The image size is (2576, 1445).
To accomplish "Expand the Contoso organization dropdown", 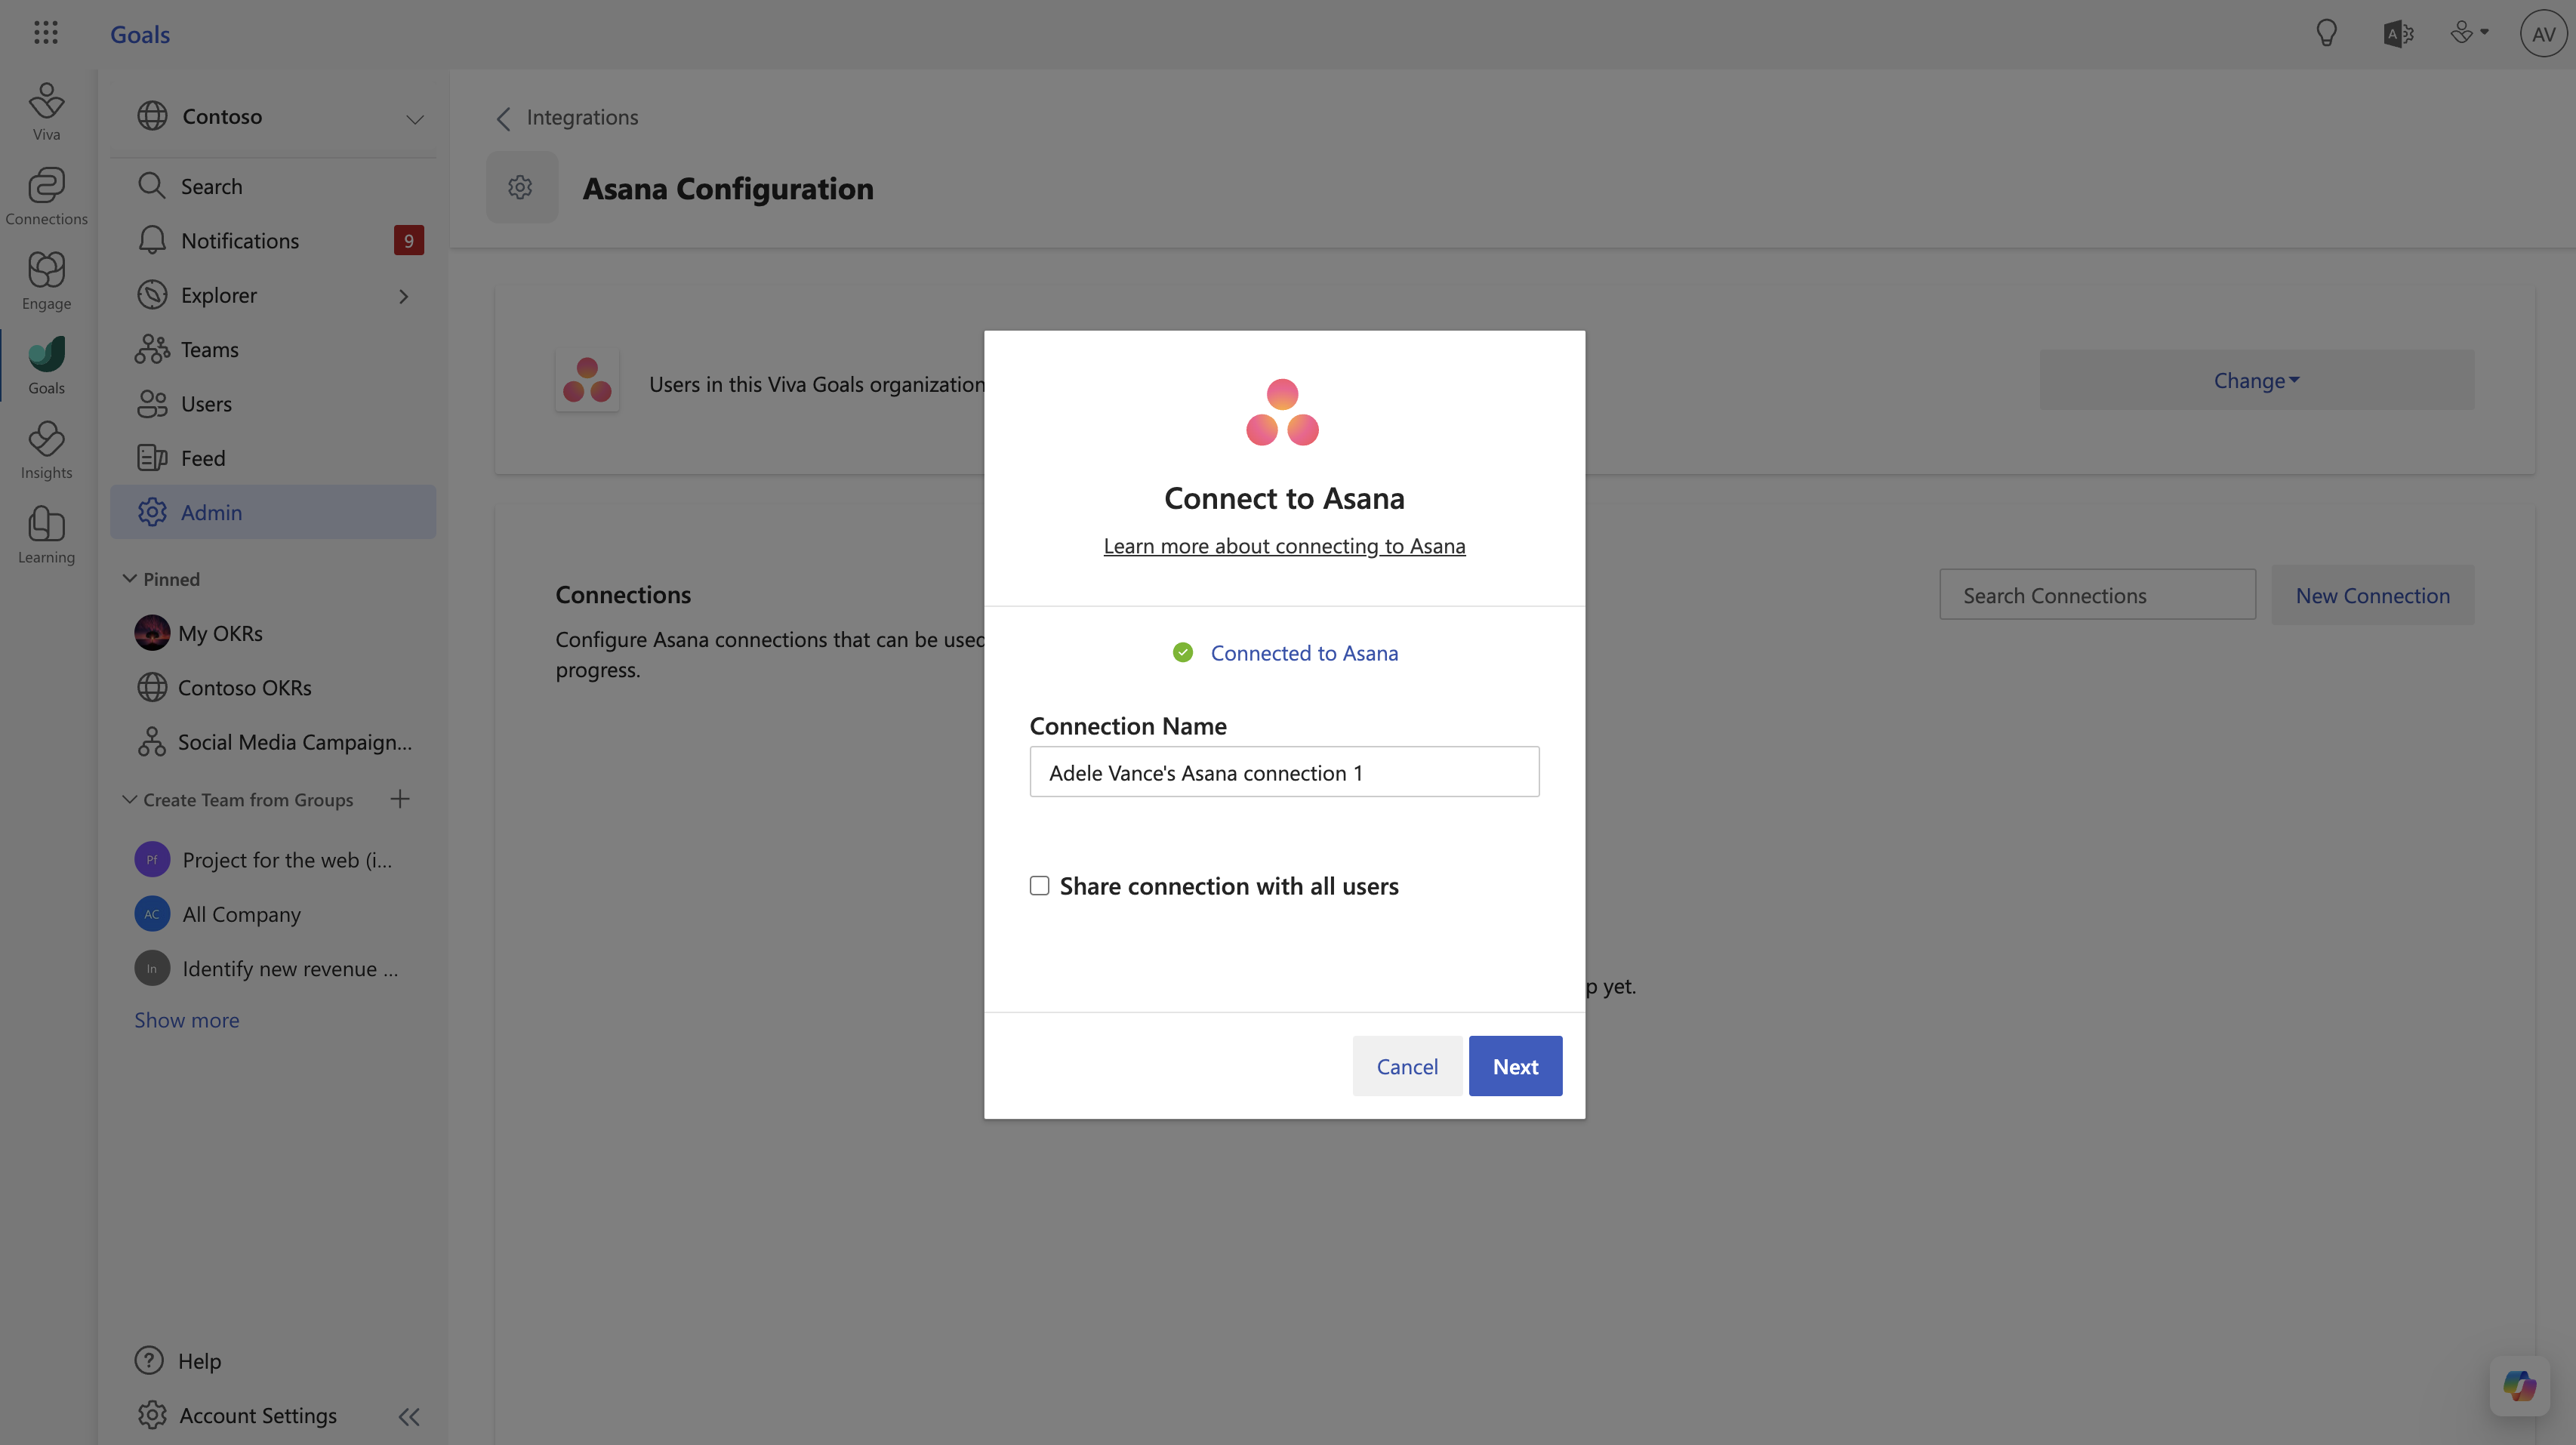I will pos(414,119).
